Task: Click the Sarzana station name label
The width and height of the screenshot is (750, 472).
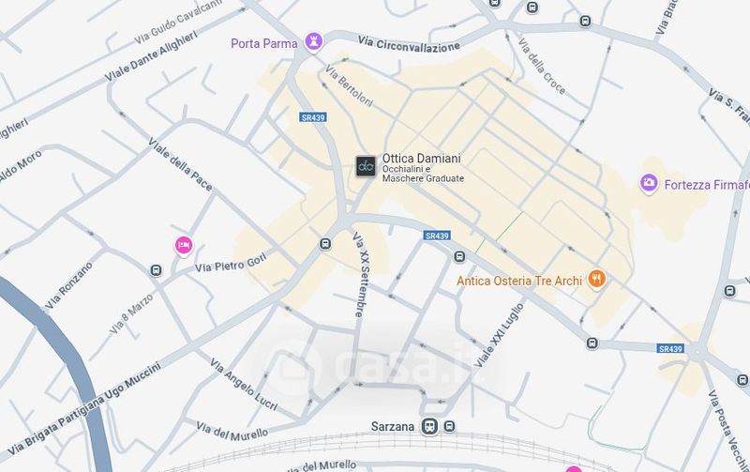Action: [393, 426]
